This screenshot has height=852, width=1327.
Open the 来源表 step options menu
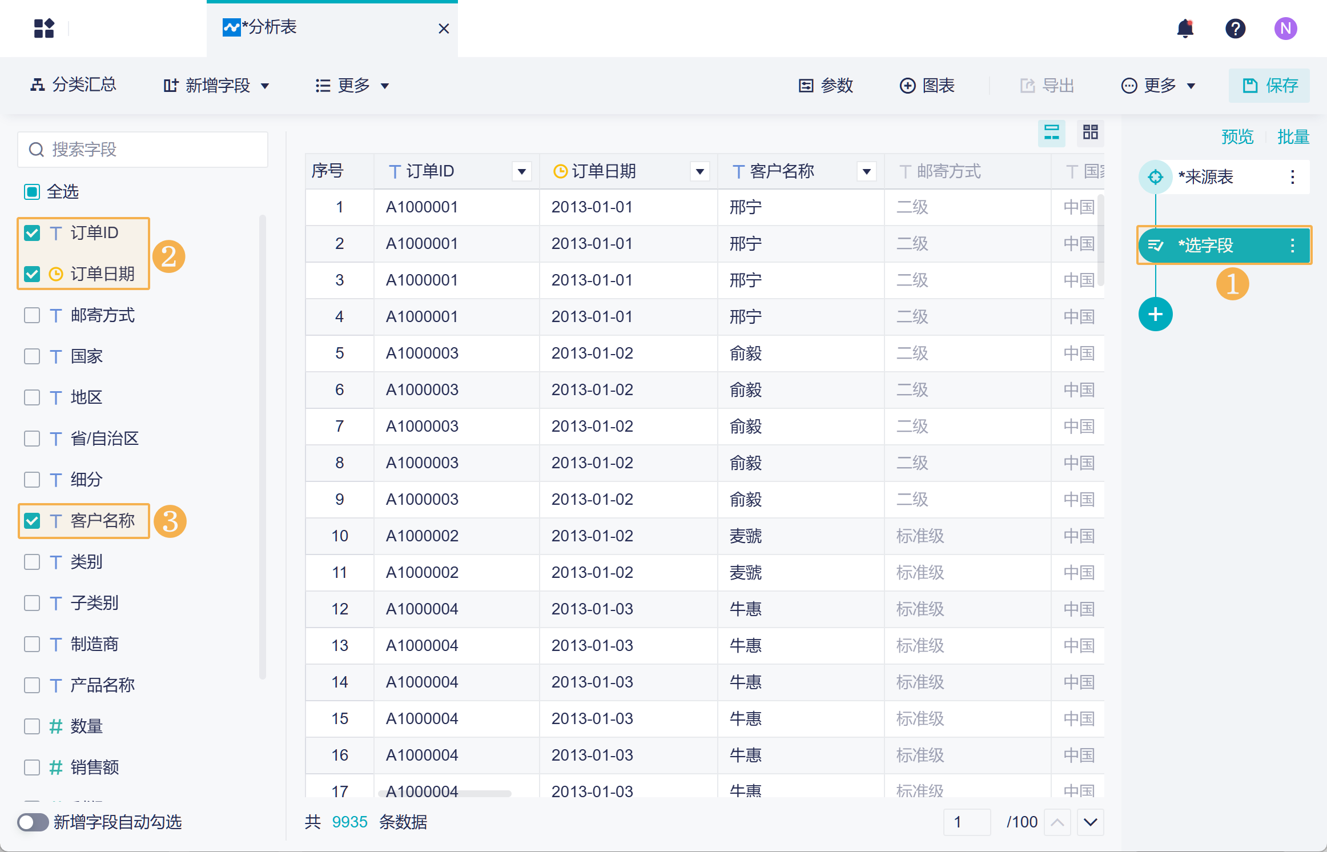[1293, 177]
